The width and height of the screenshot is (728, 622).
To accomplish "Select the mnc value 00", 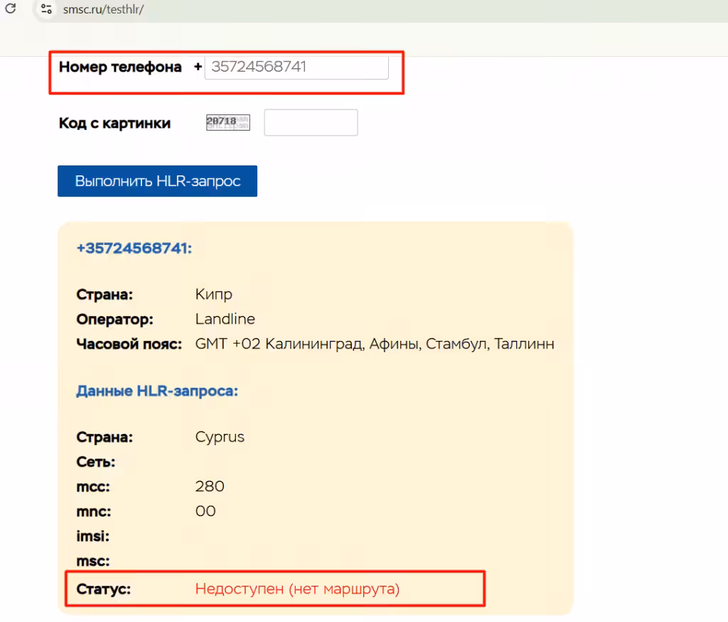I will point(205,511).
